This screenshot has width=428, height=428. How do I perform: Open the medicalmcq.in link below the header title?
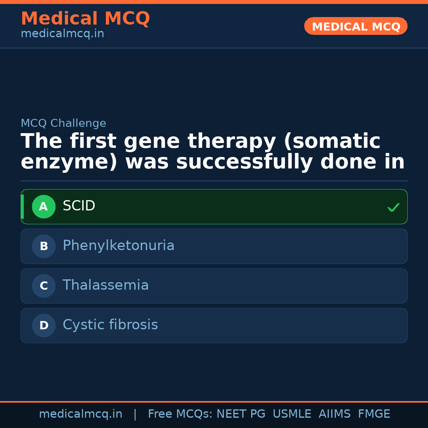[x=62, y=34]
